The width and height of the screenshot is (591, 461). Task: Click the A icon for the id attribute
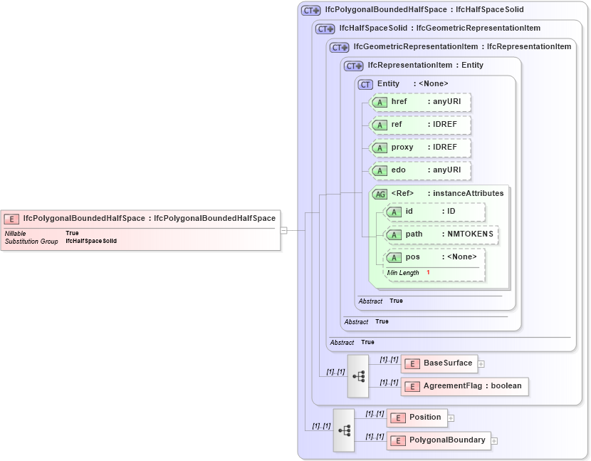click(394, 212)
